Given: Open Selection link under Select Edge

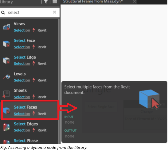Looking at the screenshot, I should [x=22, y=64].
